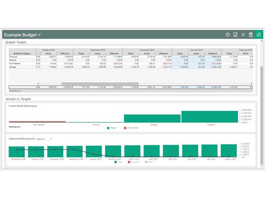Image resolution: width=265 pixels, height=198 pixels.
Task: Click the save icon at header's right end
Action: coord(259,35)
